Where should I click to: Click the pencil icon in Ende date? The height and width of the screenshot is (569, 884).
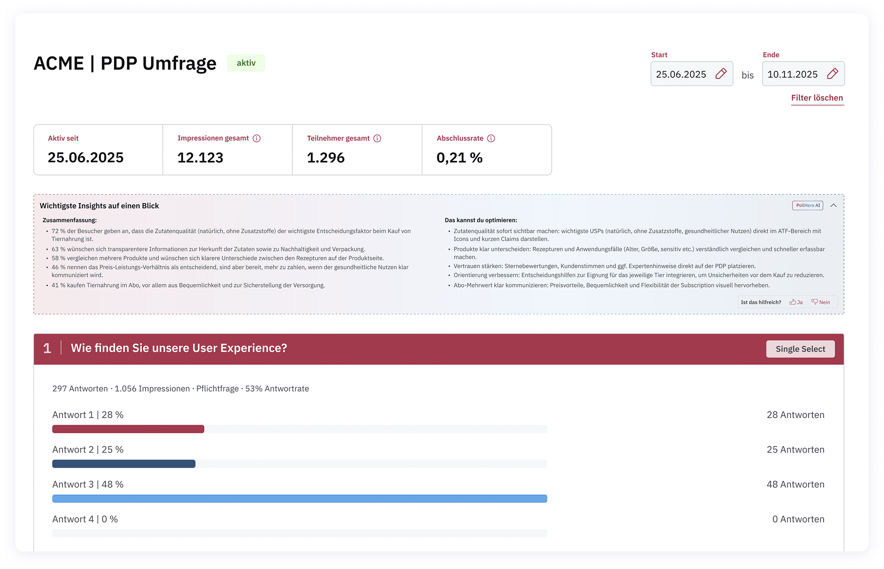(832, 74)
